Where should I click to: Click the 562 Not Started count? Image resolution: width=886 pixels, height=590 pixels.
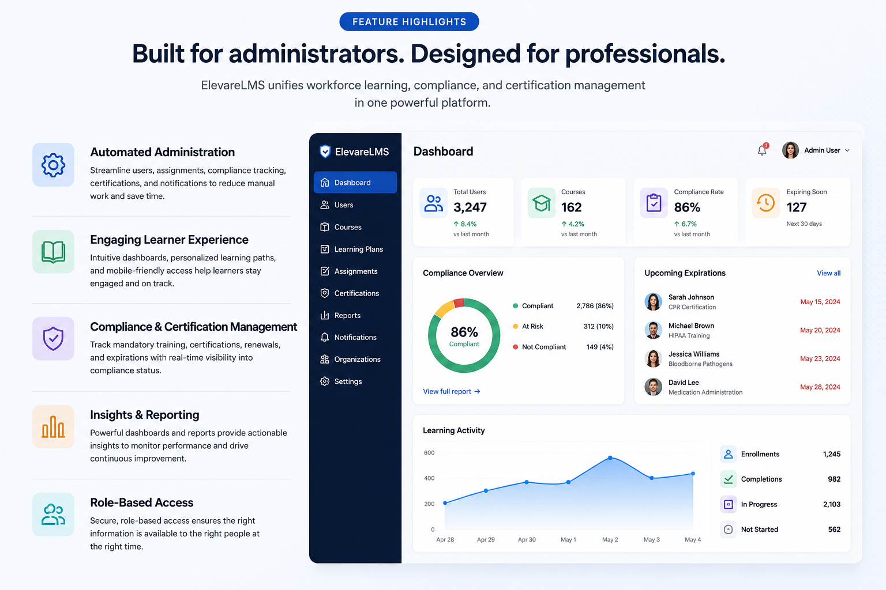coord(834,530)
